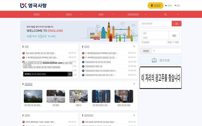Open the light-blue envelope banner button
Image resolution: width=202 pixels, height=126 pixels.
[x=161, y=60]
